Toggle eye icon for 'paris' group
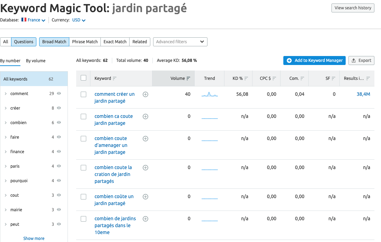Image resolution: width=381 pixels, height=242 pixels. click(59, 166)
